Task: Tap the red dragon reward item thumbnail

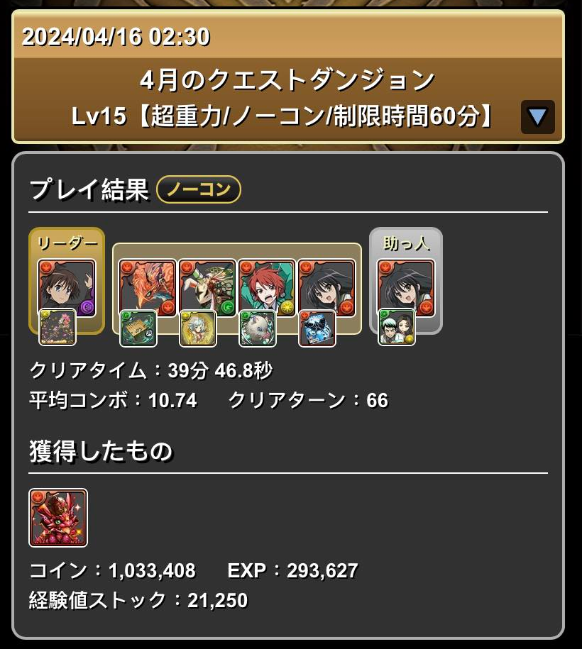Action: (x=58, y=517)
